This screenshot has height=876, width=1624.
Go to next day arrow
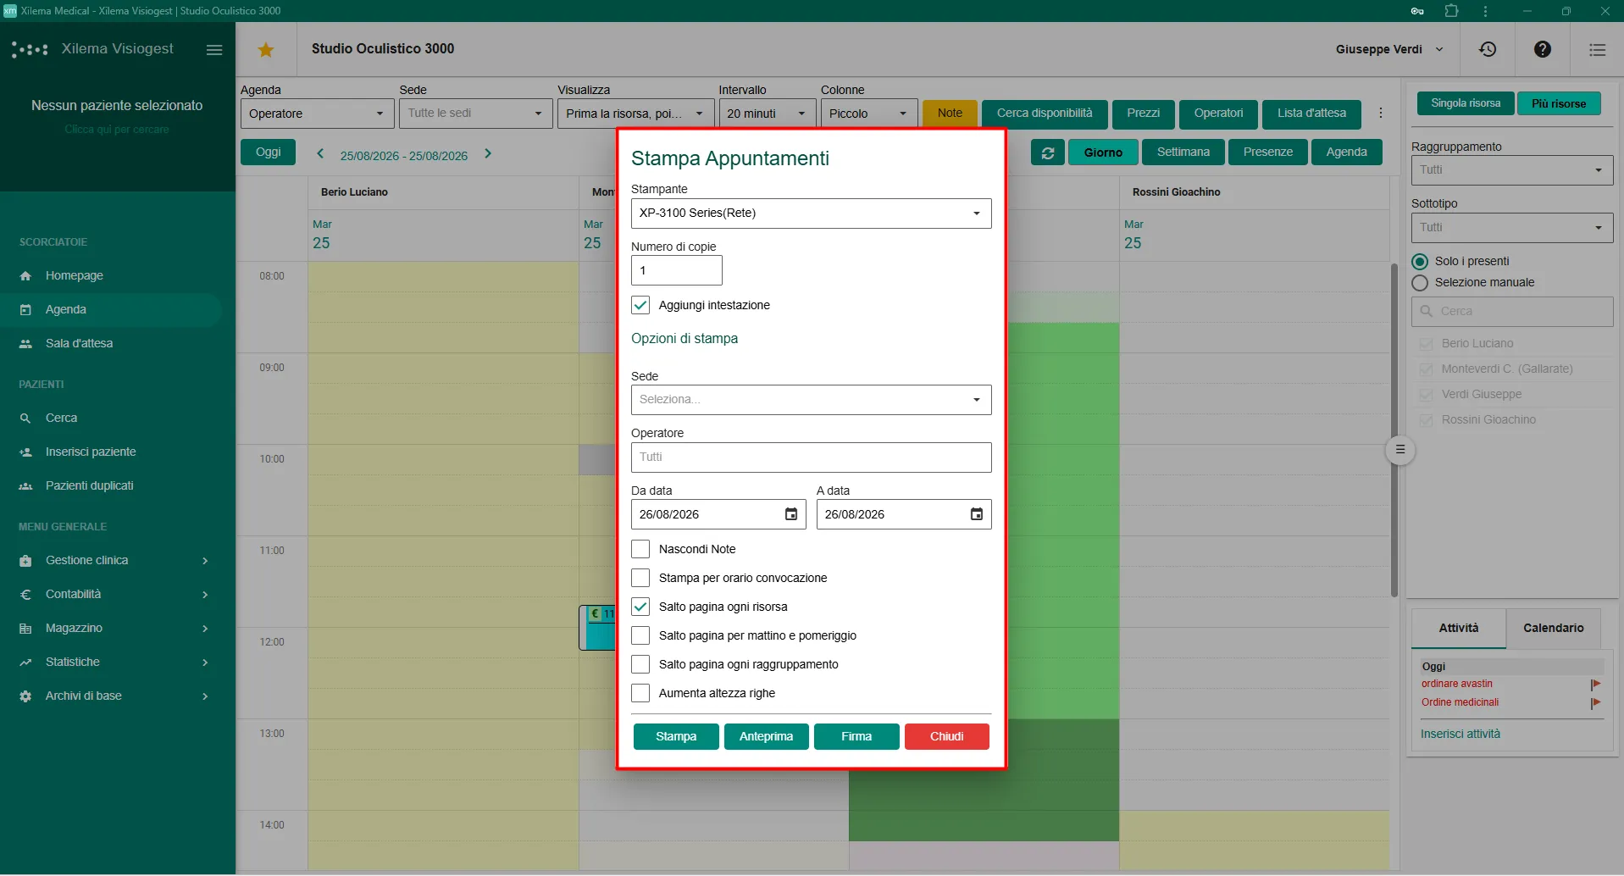click(488, 154)
